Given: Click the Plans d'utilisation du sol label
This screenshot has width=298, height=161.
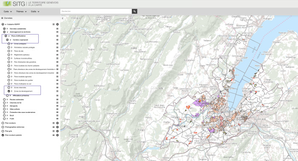Looking at the screenshot, I should pyautogui.click(x=23, y=84).
